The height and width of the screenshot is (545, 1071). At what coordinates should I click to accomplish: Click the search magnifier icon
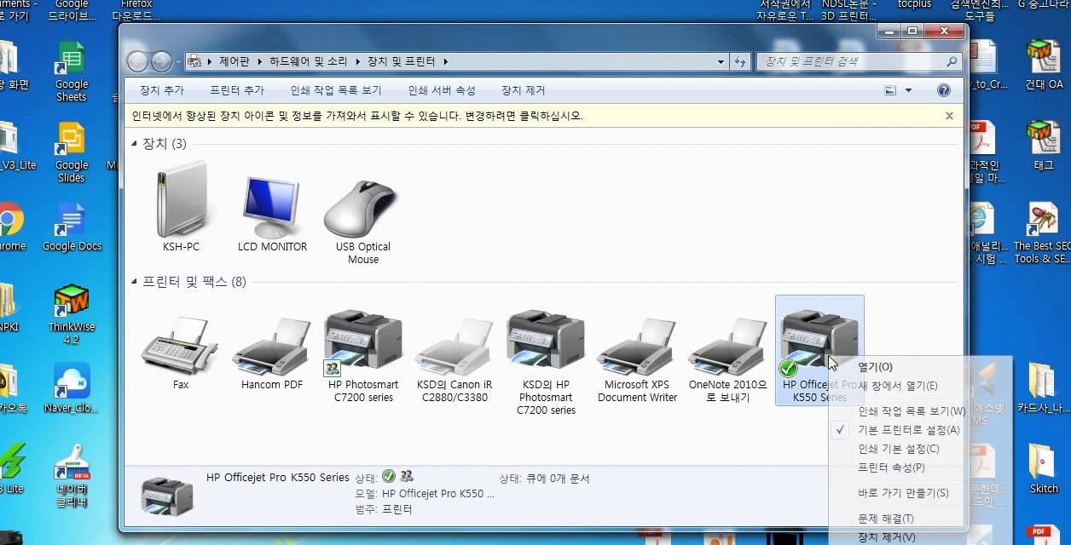[952, 61]
